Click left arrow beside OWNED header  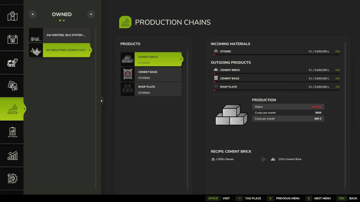click(33, 14)
